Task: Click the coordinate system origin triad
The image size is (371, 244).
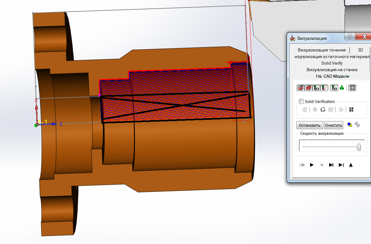Action: (37, 125)
